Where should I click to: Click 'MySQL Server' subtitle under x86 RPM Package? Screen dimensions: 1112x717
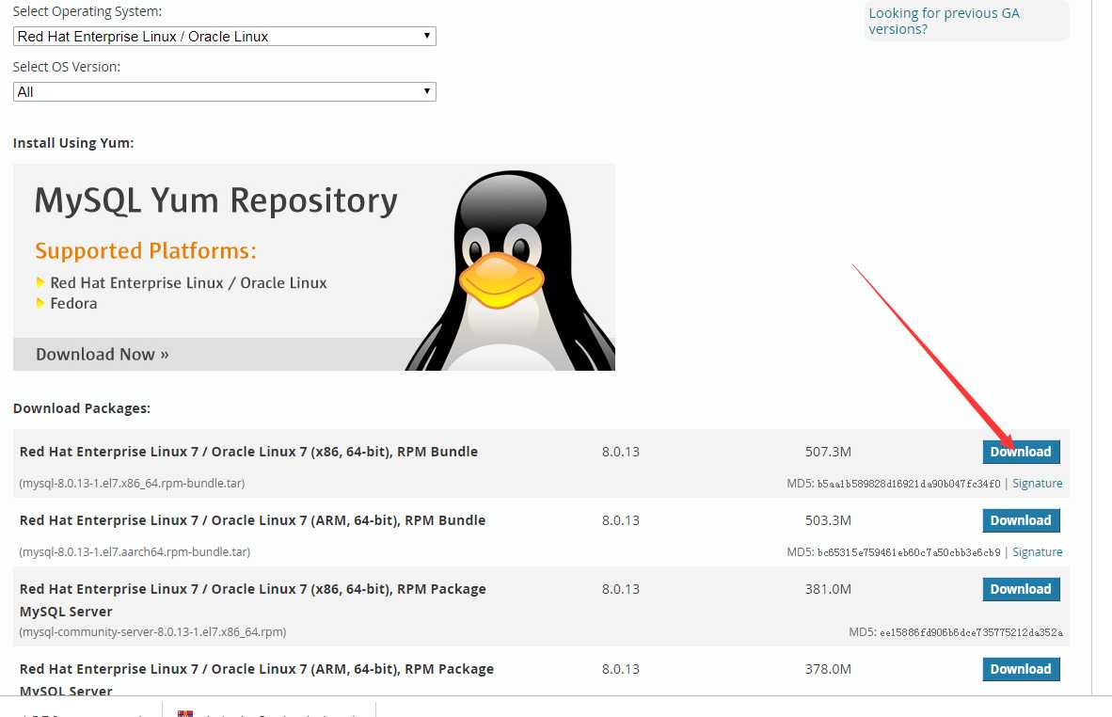pyautogui.click(x=66, y=612)
